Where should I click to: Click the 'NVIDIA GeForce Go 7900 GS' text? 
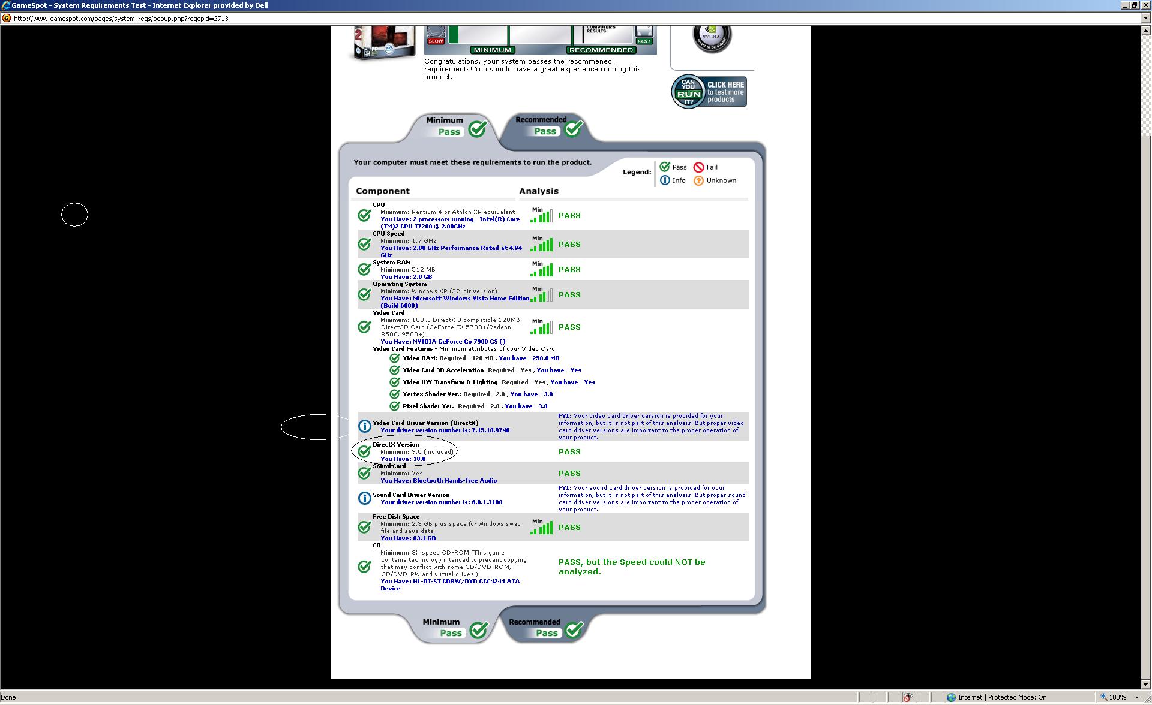455,342
